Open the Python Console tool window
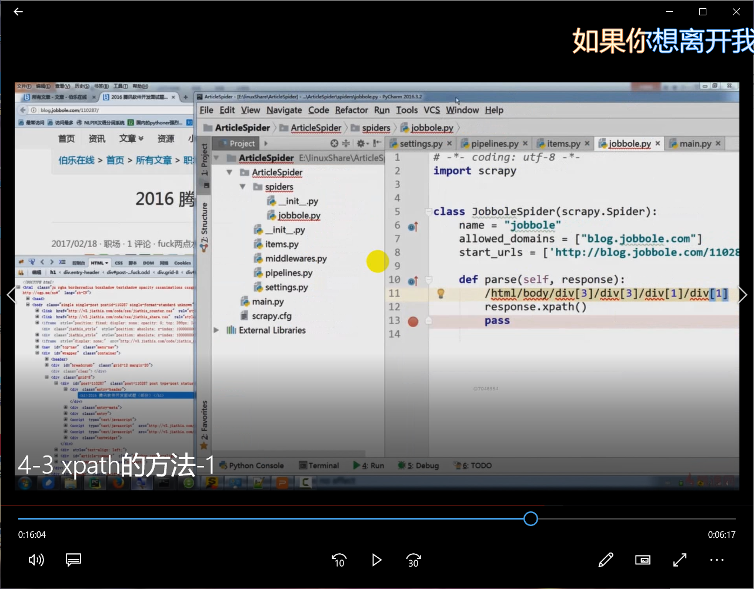Viewport: 754px width, 589px height. [252, 465]
